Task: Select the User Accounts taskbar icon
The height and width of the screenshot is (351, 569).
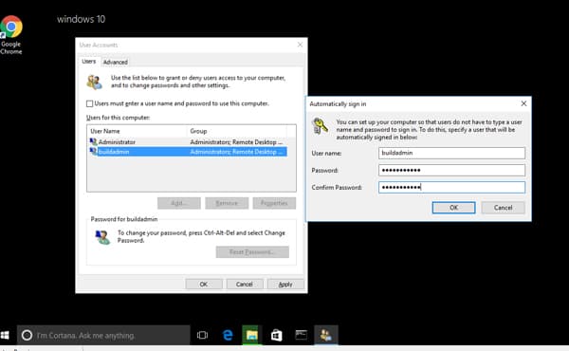Action: pos(325,335)
